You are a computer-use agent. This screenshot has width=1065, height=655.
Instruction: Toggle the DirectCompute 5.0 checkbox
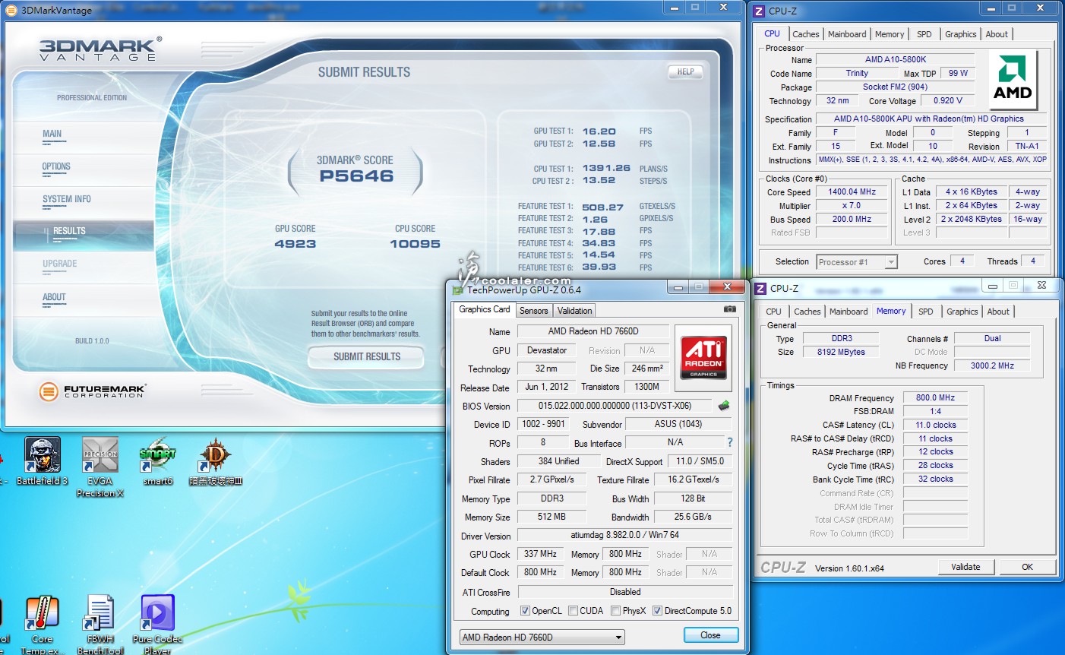[x=657, y=611]
